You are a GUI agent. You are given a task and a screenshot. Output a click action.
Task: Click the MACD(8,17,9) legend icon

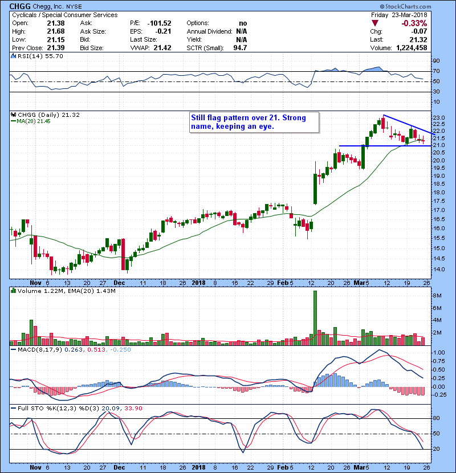coord(13,349)
